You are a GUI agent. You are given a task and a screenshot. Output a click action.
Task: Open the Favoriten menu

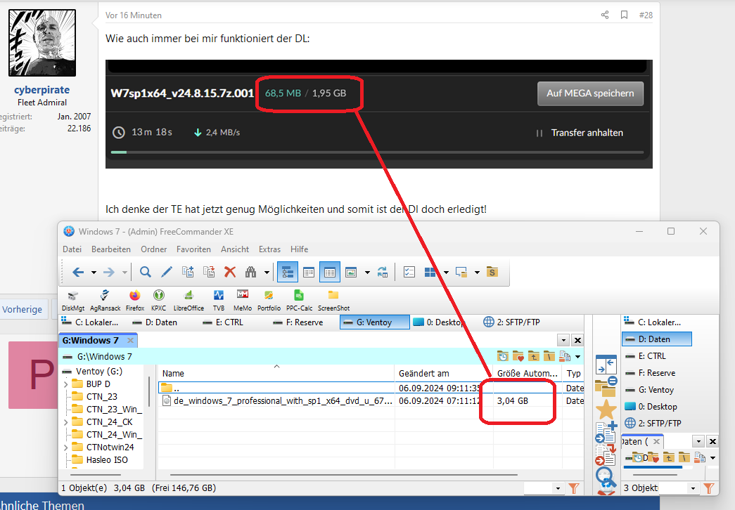point(193,249)
